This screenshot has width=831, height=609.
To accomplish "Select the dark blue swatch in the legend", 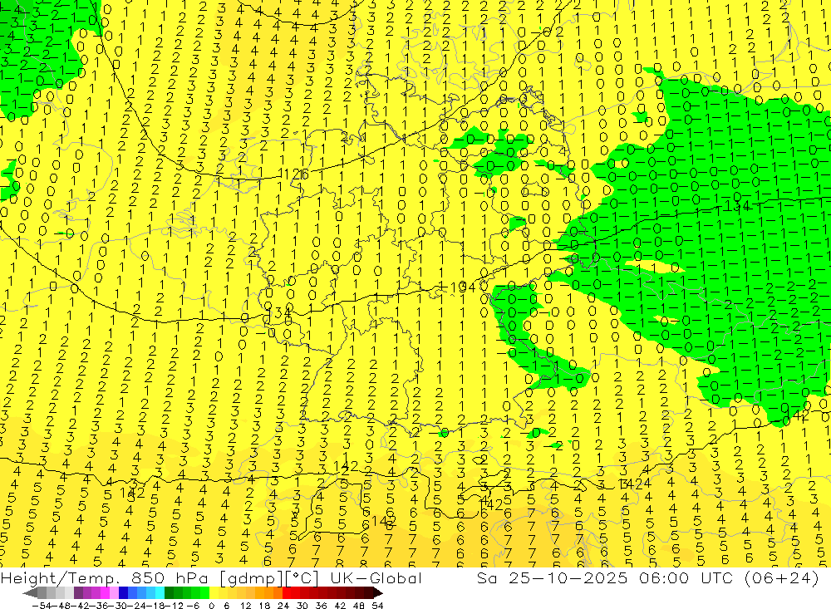I will tap(123, 593).
